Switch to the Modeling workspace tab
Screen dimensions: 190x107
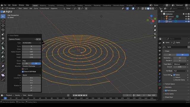[43, 5]
